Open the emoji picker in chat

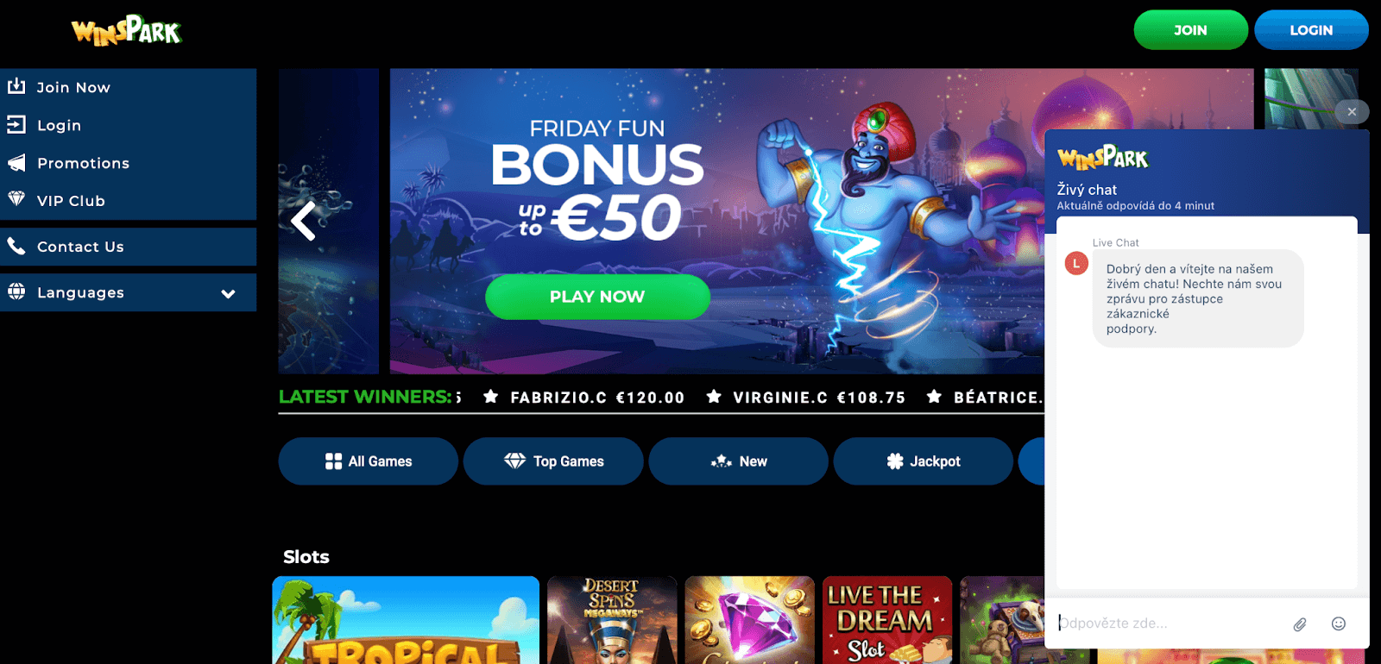1339,623
